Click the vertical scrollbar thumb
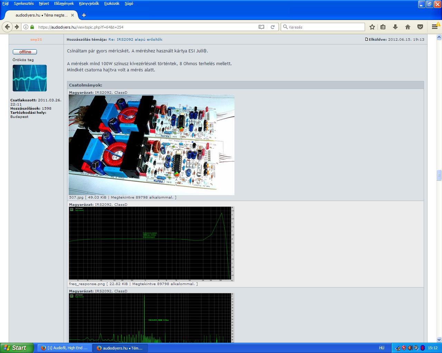Screen dimensions: 442x353 [439, 175]
